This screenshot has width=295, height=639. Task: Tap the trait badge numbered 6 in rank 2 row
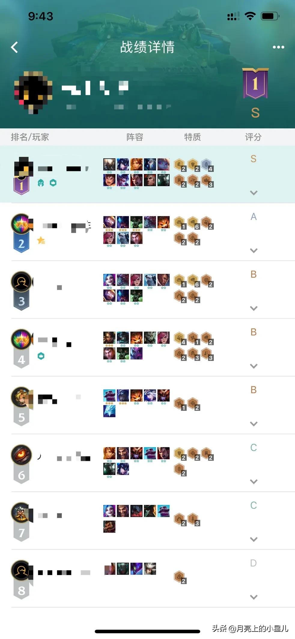tap(193, 223)
